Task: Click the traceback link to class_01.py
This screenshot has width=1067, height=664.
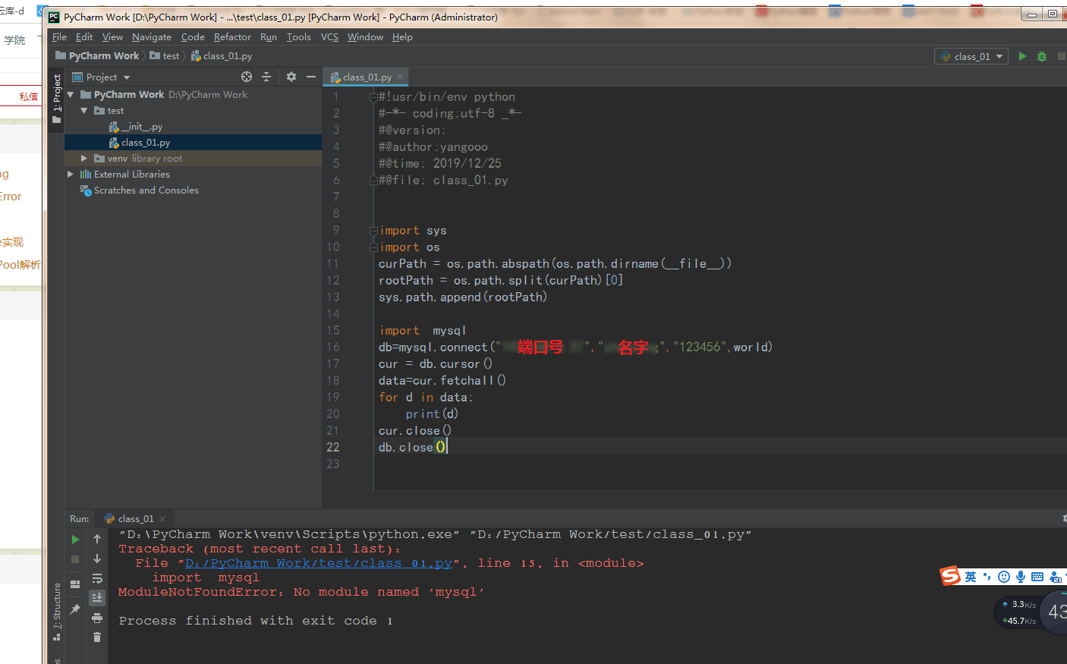Action: click(x=319, y=563)
